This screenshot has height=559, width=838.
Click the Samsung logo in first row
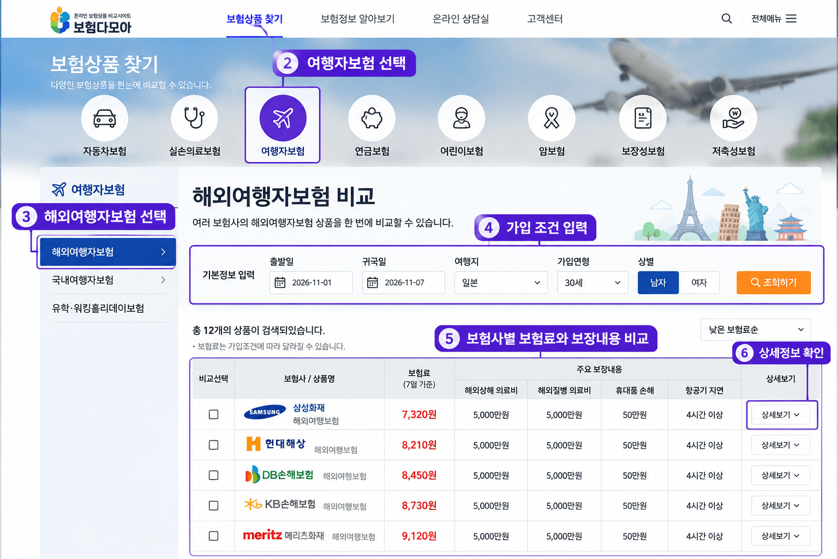tap(265, 413)
